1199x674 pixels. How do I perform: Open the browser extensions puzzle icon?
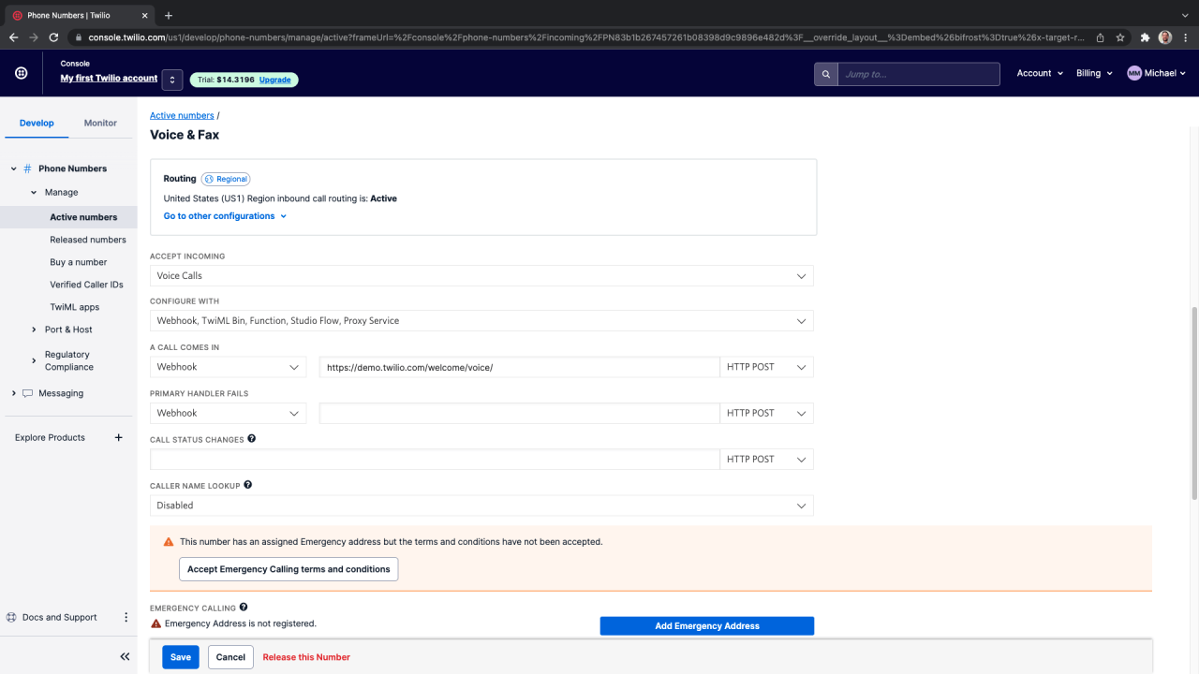click(1145, 37)
